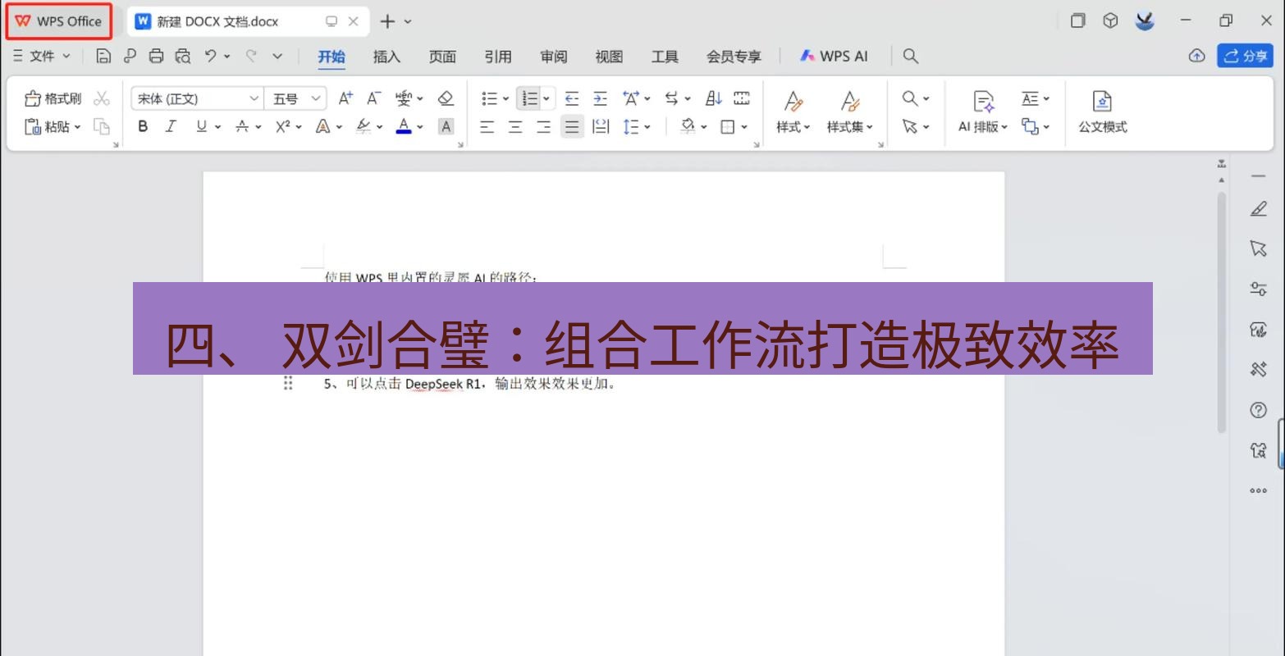Click the Format Painter (格式刷) tool
The width and height of the screenshot is (1285, 656).
(x=53, y=98)
